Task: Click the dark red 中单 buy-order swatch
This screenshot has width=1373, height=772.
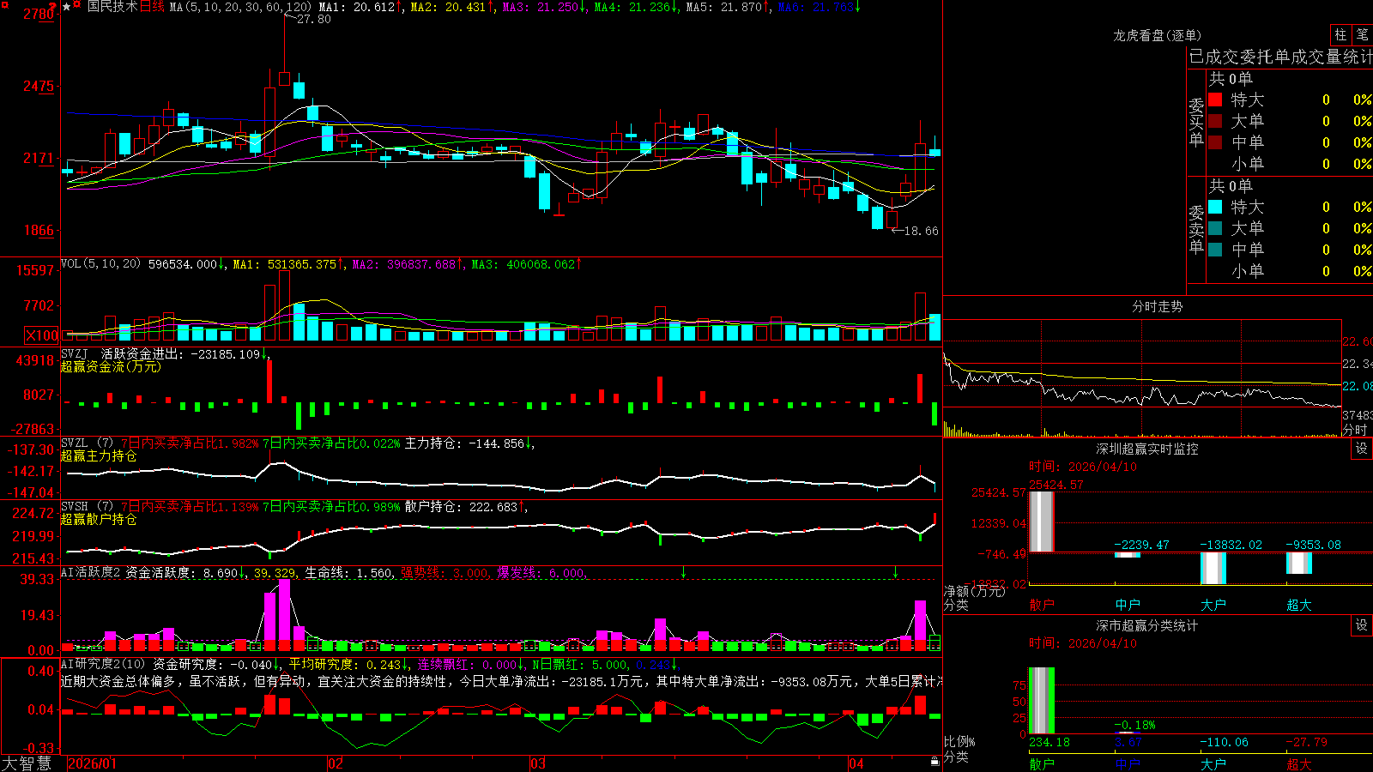Action: click(1215, 142)
